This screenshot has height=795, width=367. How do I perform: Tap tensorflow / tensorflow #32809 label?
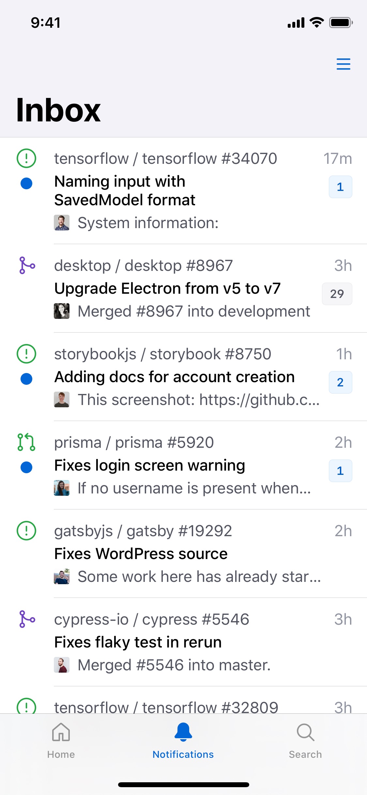pyautogui.click(x=166, y=707)
